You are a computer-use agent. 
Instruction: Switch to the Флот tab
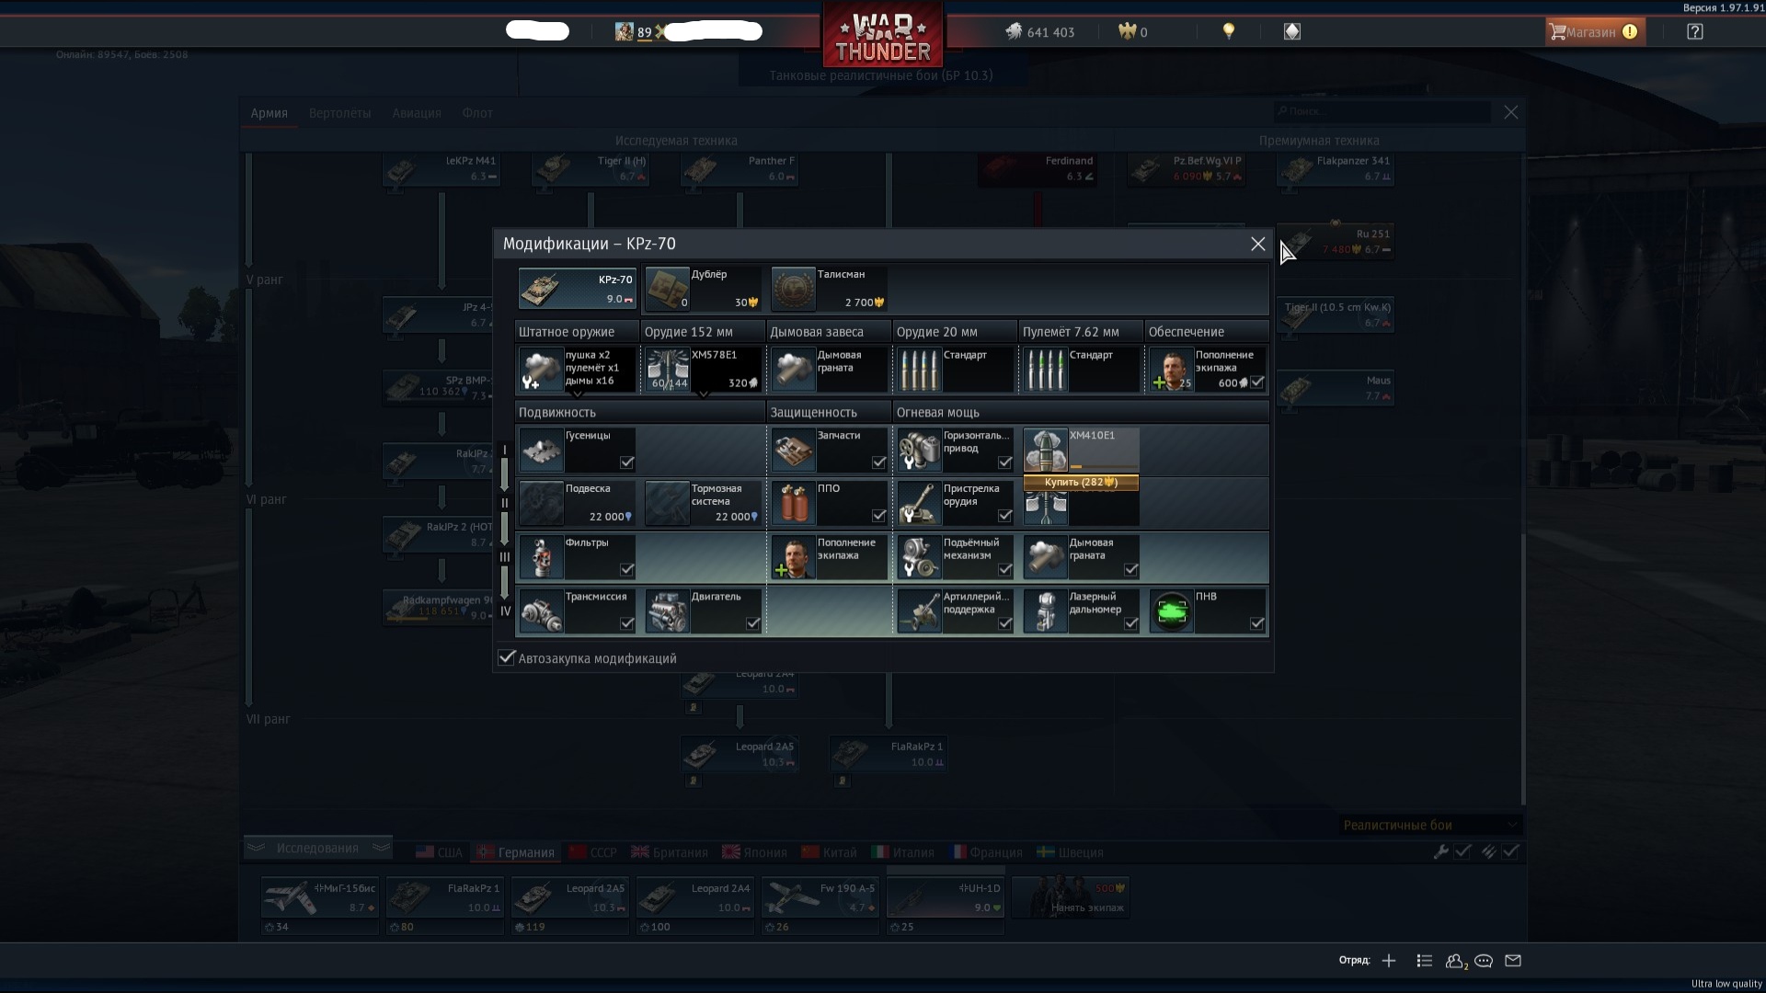tap(477, 113)
